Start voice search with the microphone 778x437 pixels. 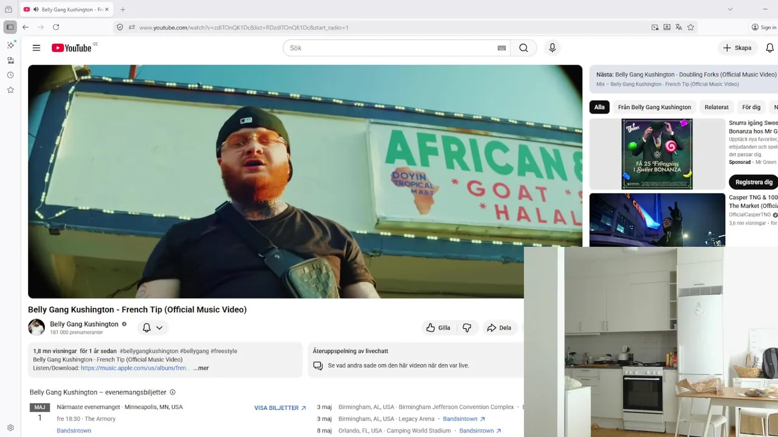point(552,48)
